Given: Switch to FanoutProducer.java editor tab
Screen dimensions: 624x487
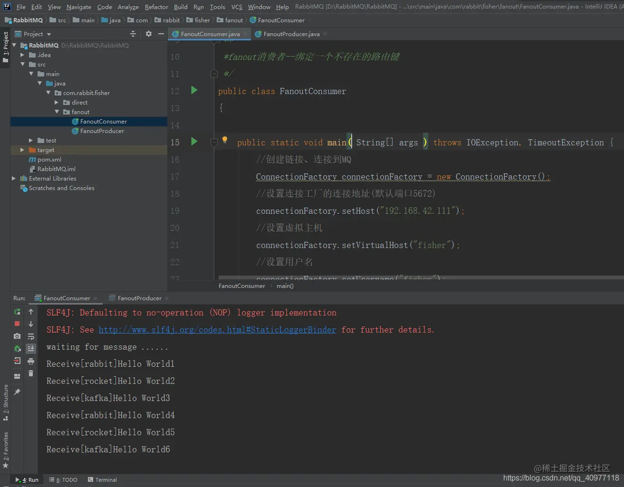Looking at the screenshot, I should tap(291, 34).
